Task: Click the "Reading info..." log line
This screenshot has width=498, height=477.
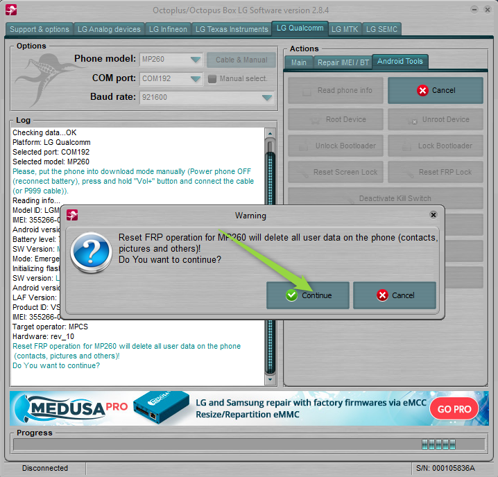Action: 36,200
